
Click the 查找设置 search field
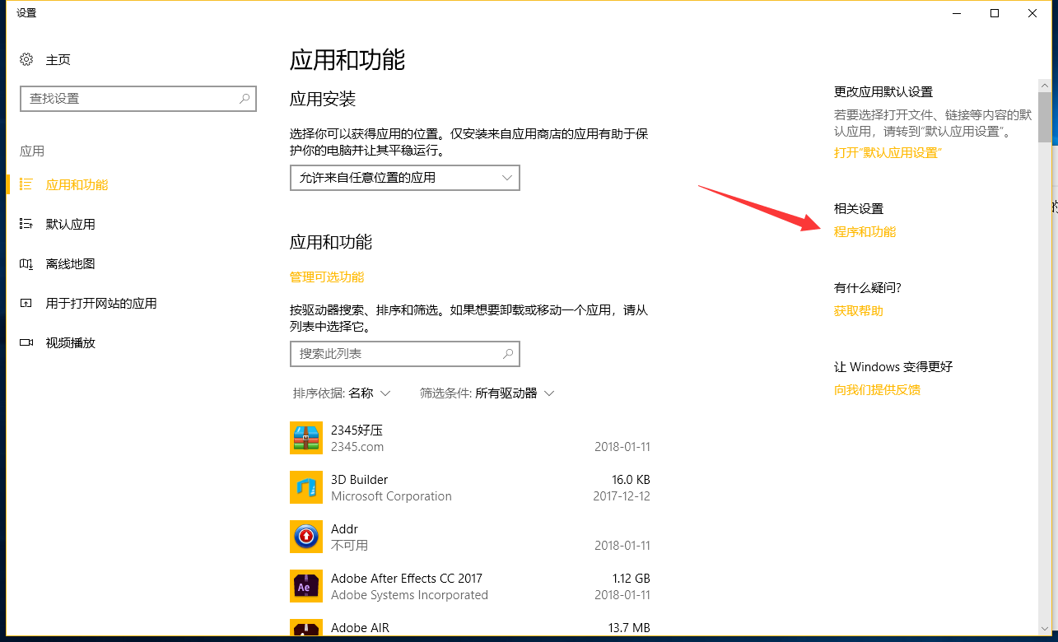138,98
